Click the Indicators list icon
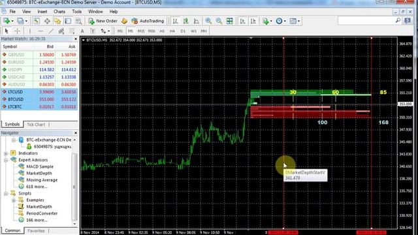This screenshot has width=418, height=235. click(266, 21)
